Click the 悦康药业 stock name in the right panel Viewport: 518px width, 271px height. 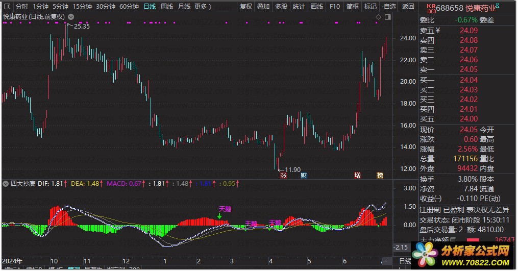[480, 9]
